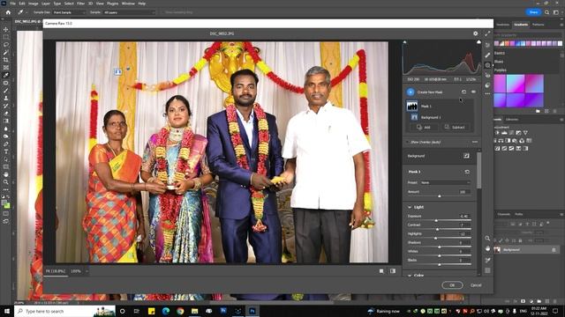Viewport: 565px width, 317px height.
Task: Select the Eraser tool
Action: (x=6, y=114)
